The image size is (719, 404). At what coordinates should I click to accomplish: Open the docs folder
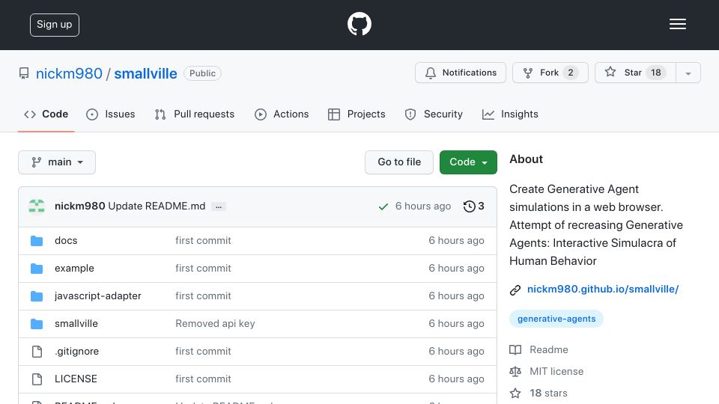coord(66,240)
